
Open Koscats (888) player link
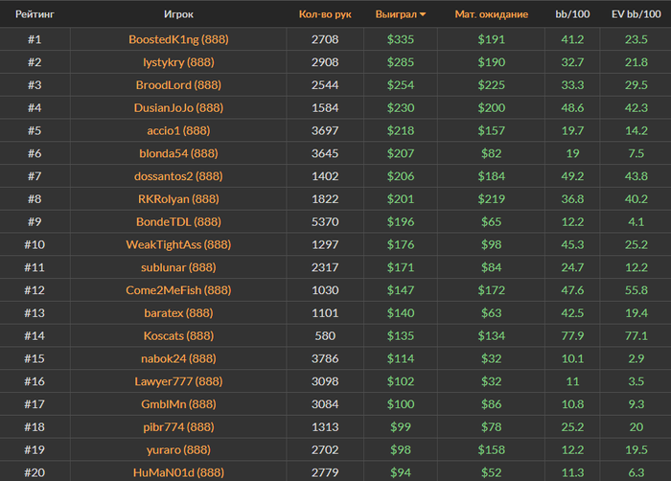pyautogui.click(x=178, y=335)
